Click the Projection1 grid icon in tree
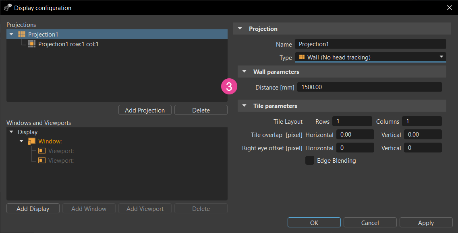Screen dimensions: 458x233 (x=22, y=35)
